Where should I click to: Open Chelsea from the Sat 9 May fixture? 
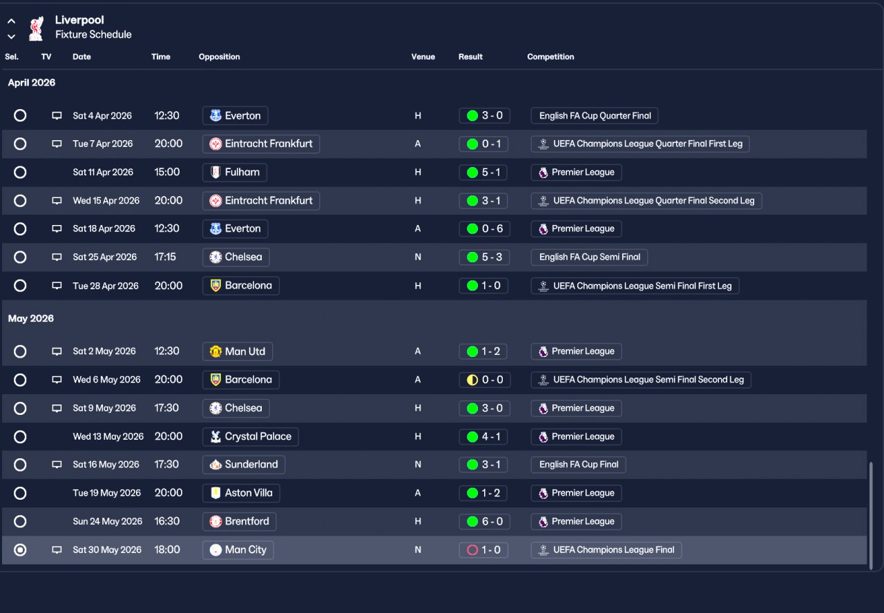pyautogui.click(x=236, y=408)
